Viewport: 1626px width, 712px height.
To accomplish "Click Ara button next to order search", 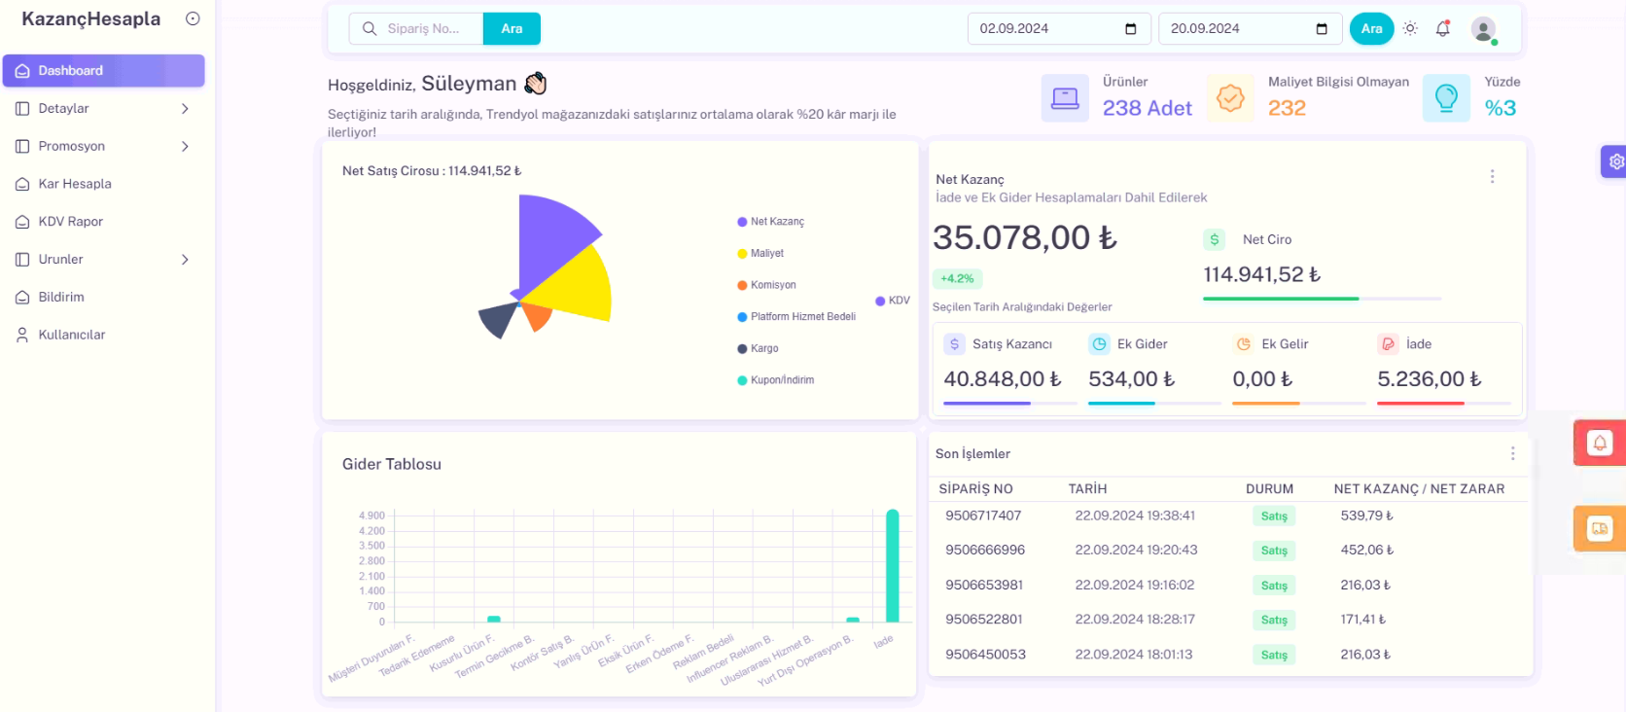I will (512, 28).
